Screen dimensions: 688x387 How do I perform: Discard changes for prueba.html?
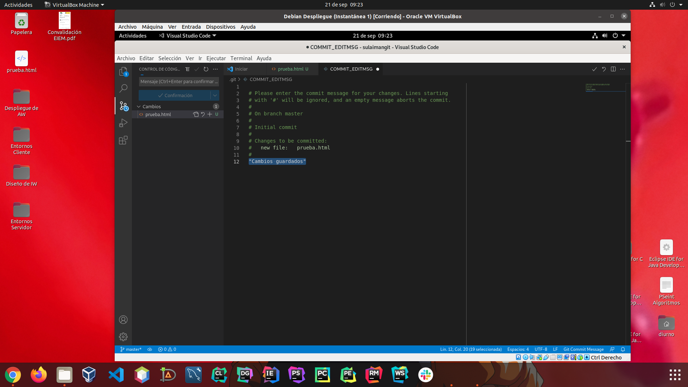point(203,114)
